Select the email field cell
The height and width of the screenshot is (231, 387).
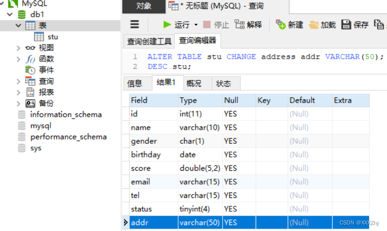(154, 182)
